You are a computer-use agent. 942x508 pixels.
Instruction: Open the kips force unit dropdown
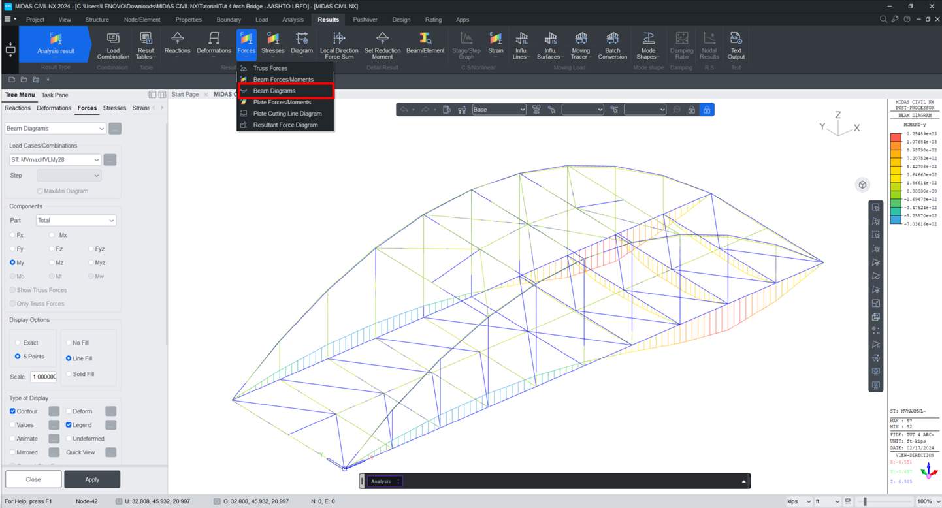tap(798, 501)
